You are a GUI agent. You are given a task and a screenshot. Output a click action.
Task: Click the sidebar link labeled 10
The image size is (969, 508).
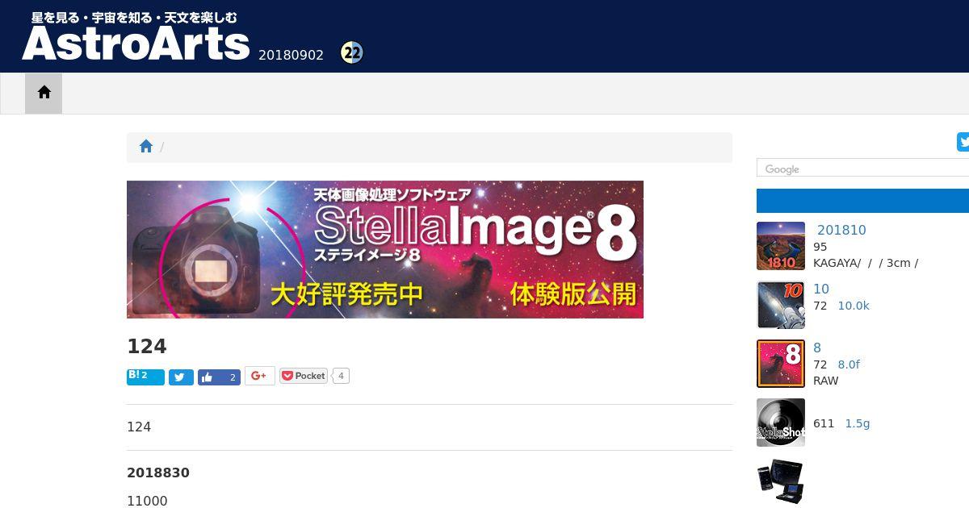821,289
